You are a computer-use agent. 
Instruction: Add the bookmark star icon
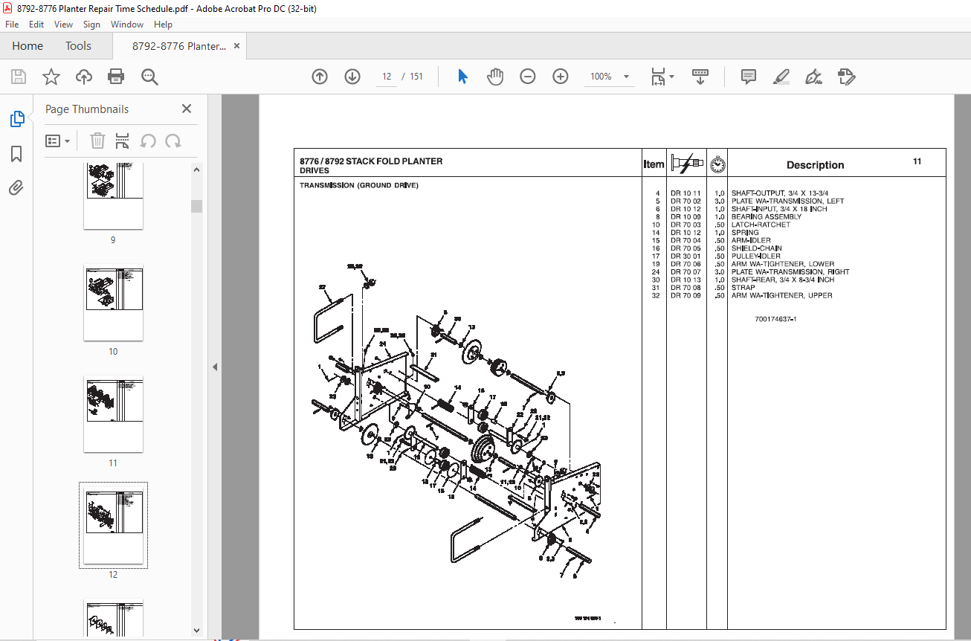pos(51,77)
